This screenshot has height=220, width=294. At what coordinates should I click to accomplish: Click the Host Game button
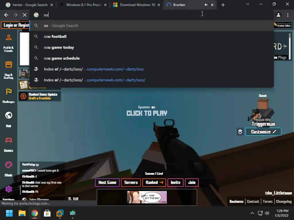[x=107, y=182]
